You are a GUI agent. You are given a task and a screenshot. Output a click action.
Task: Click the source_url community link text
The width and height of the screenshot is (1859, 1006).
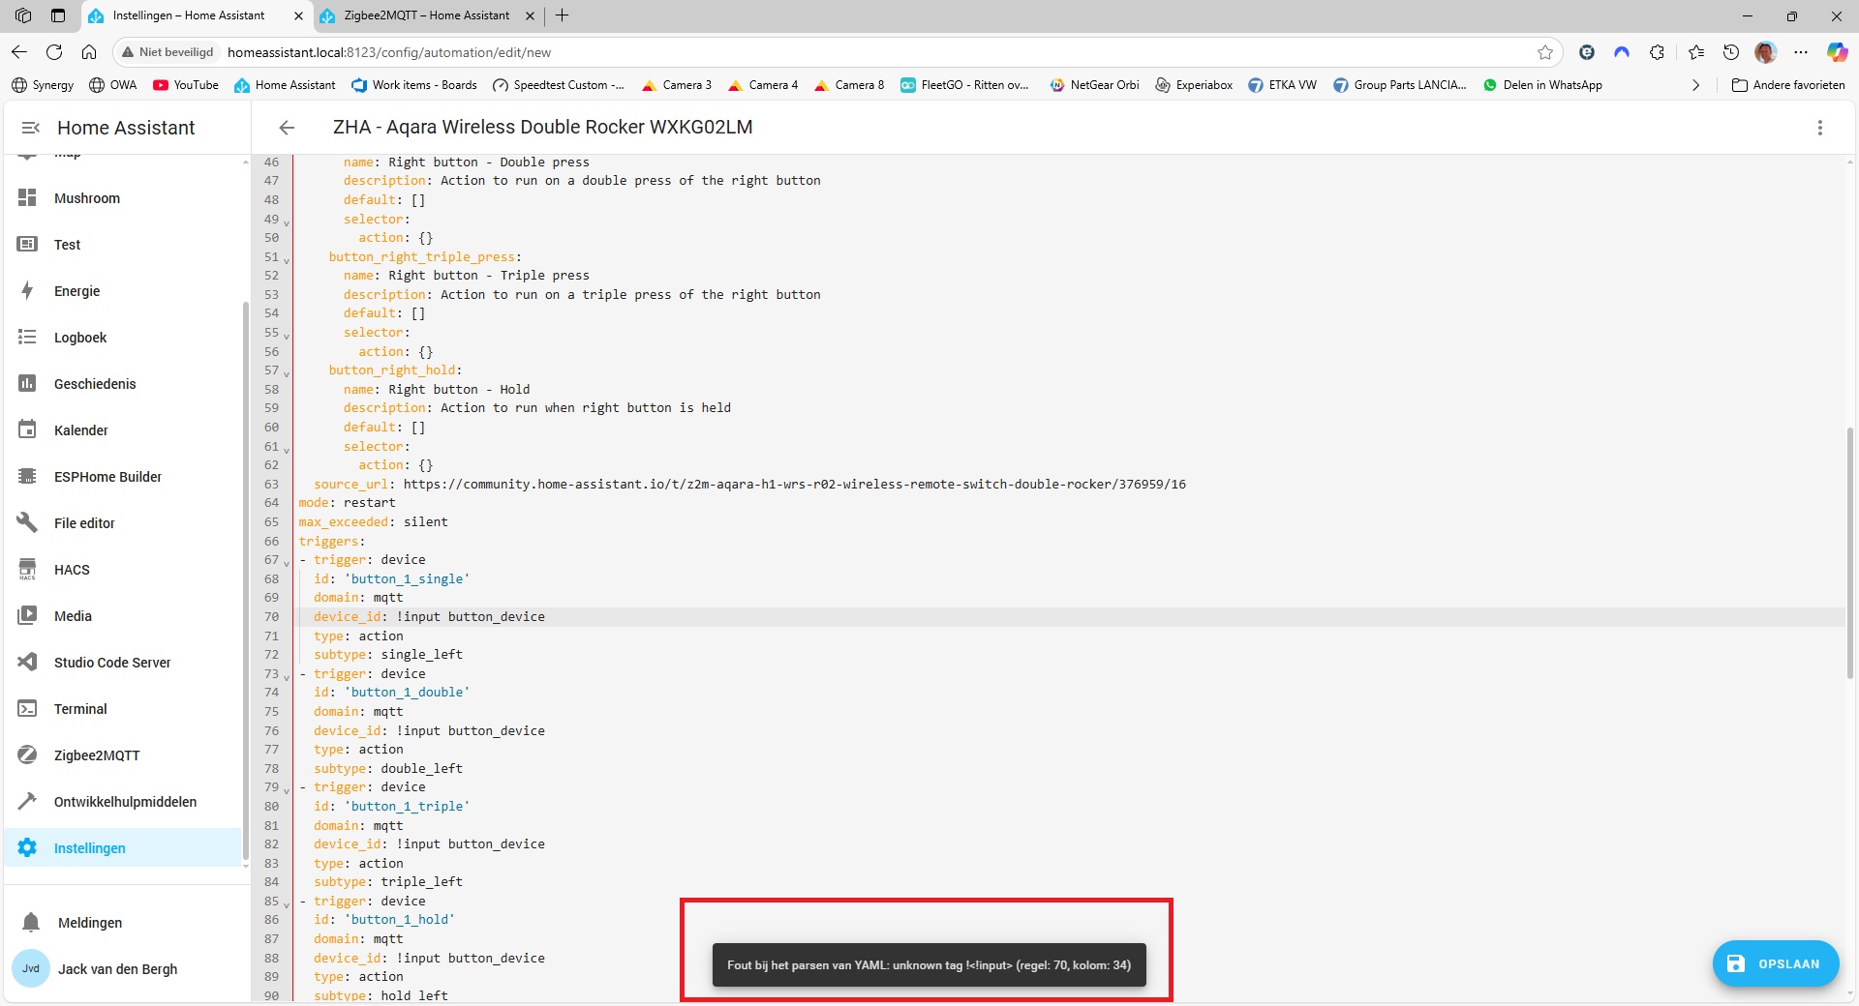794,484
